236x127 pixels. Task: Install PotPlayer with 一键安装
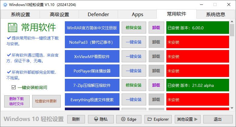134,71
